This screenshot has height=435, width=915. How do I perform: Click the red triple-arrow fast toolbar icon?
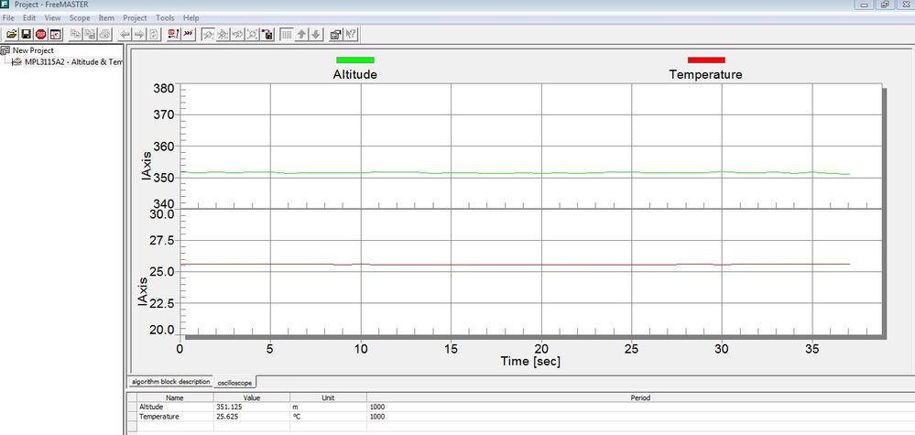pos(188,35)
